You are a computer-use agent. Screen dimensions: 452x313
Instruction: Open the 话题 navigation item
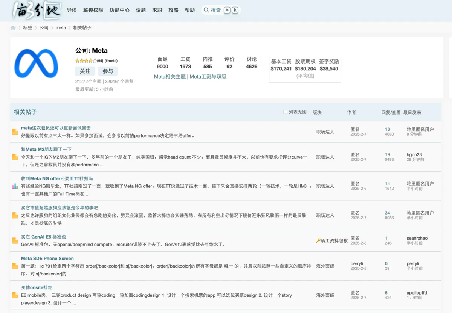141,10
